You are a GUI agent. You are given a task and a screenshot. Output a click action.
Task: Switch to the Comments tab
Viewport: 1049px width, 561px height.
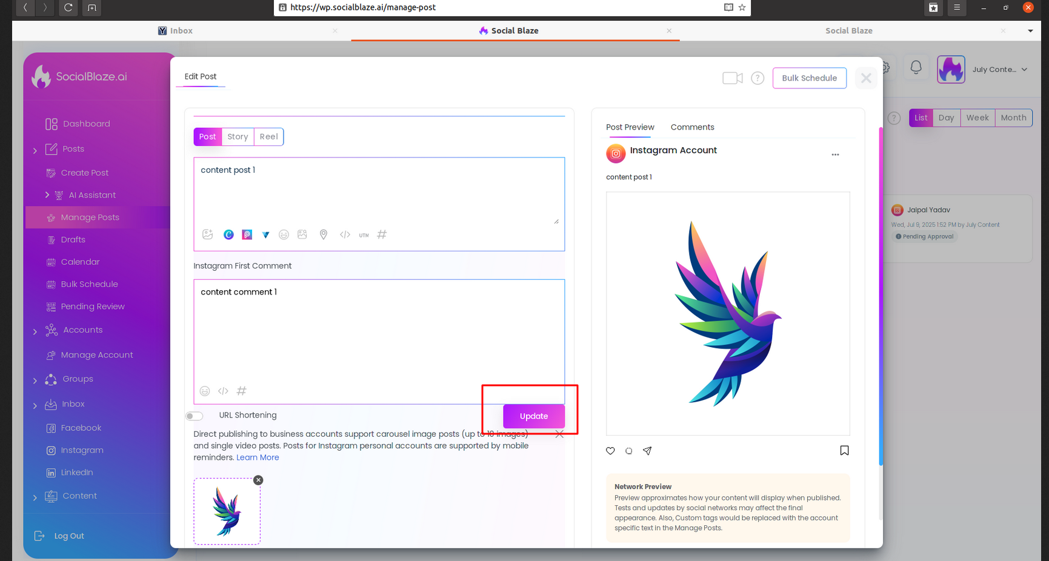click(692, 127)
